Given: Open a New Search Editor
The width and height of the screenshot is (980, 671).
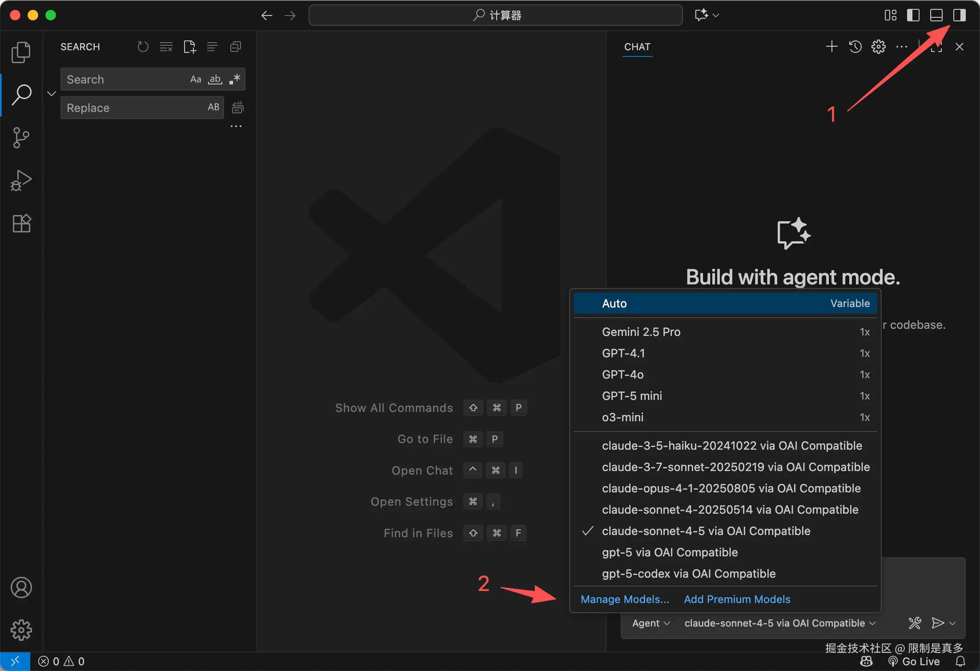Looking at the screenshot, I should pyautogui.click(x=189, y=47).
